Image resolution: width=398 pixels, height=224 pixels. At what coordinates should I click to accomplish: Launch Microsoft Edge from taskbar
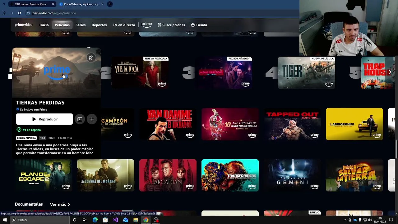pyautogui.click(x=95, y=220)
